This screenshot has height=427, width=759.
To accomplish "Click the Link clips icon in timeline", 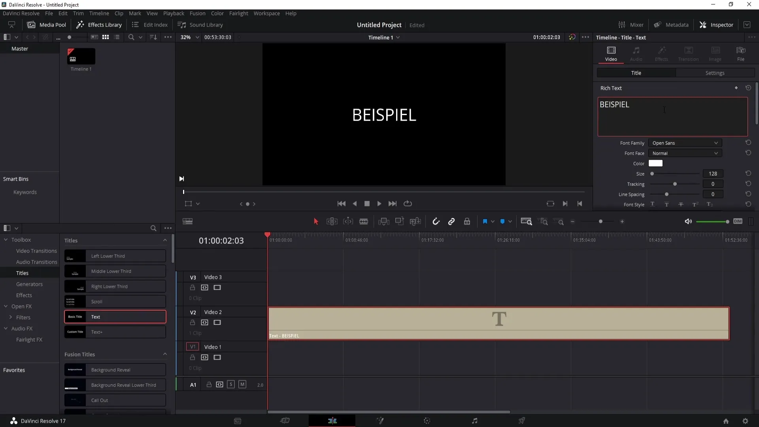I will 451,221.
